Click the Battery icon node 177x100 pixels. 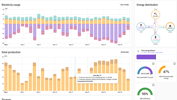pos(155,37)
